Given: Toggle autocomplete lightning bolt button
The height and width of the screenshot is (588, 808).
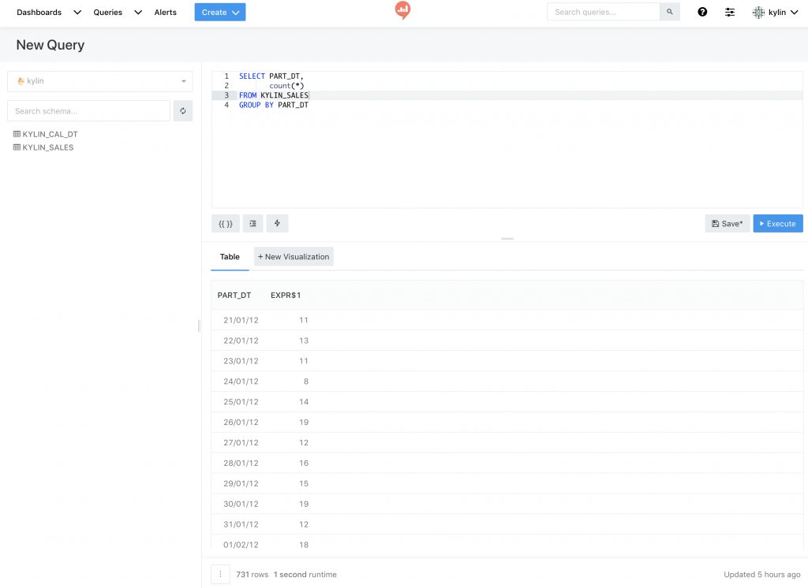Looking at the screenshot, I should (x=277, y=224).
